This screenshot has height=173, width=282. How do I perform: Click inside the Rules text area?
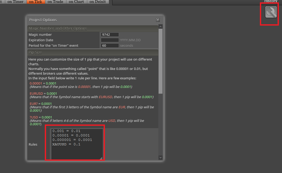(77, 144)
